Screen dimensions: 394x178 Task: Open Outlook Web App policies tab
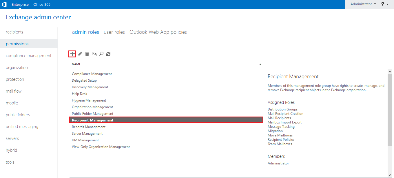pos(158,32)
